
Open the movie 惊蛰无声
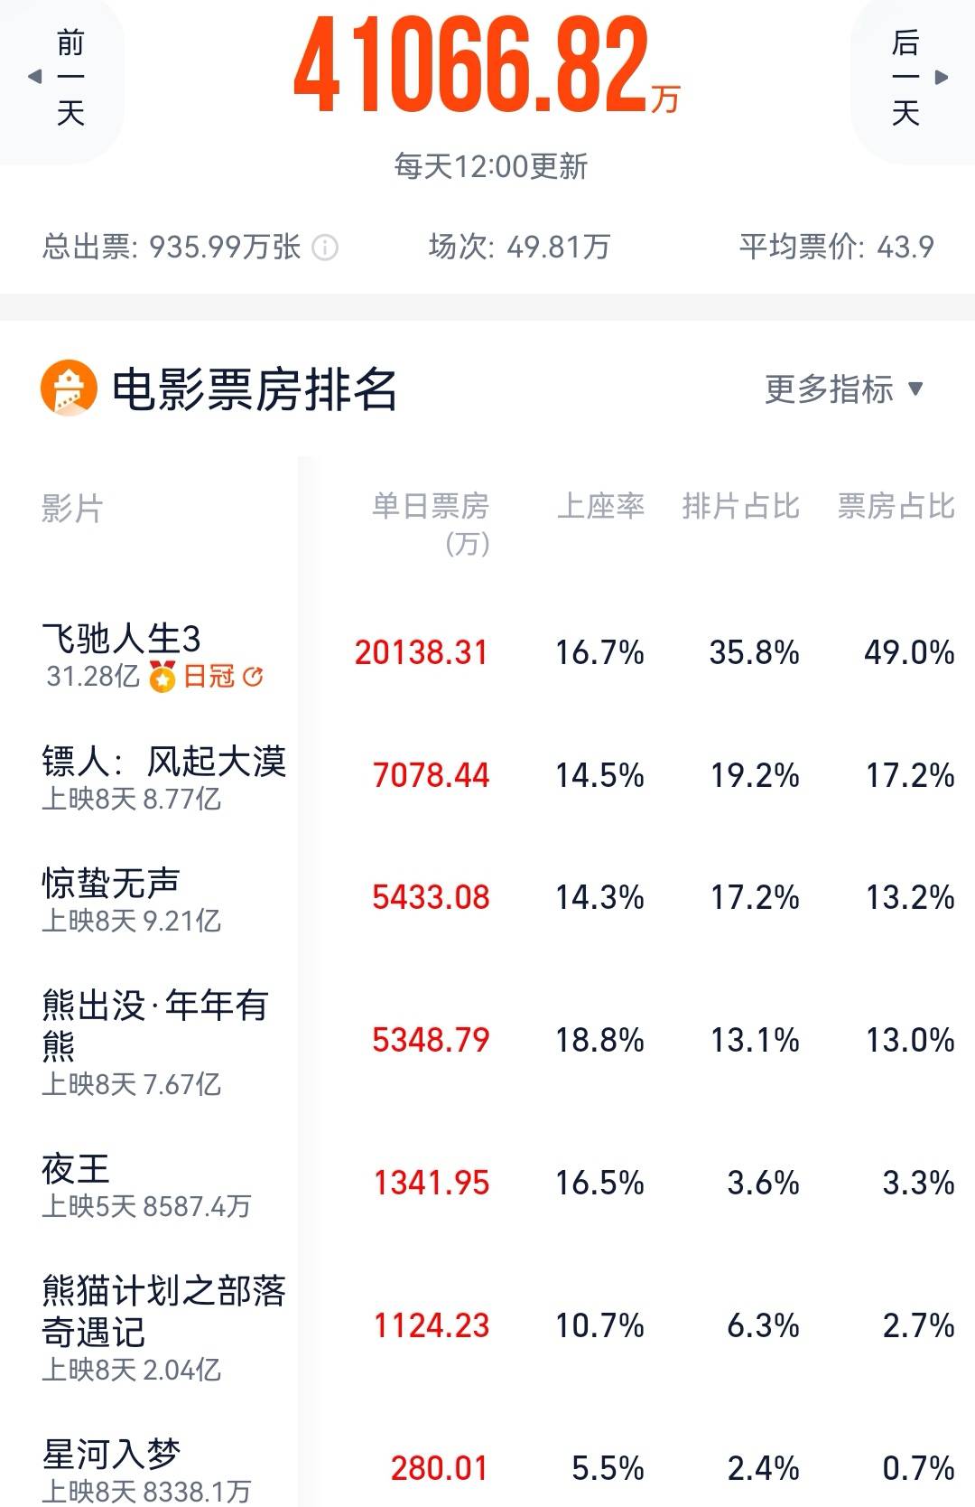tap(111, 883)
